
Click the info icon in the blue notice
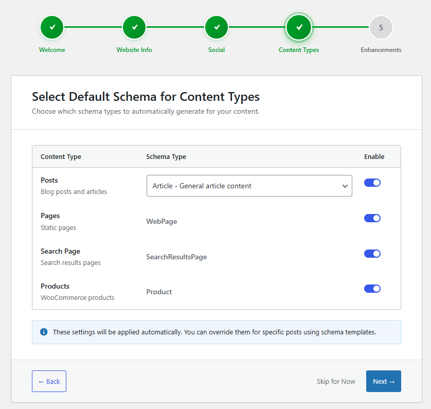(45, 332)
